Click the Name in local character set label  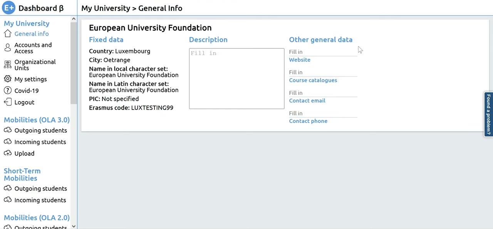coord(128,69)
